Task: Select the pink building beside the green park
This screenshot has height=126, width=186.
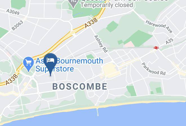Action: (x=129, y=44)
